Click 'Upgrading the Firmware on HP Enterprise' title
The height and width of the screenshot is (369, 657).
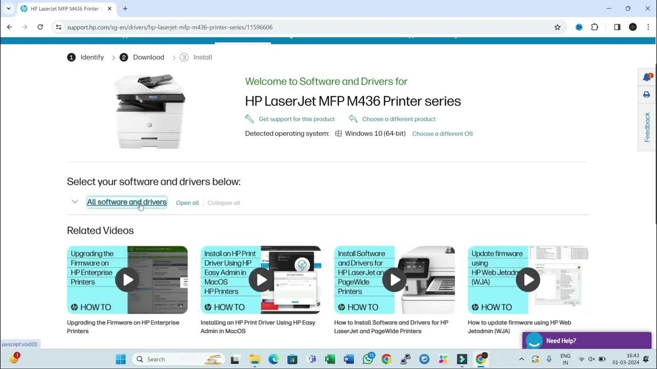pos(123,327)
